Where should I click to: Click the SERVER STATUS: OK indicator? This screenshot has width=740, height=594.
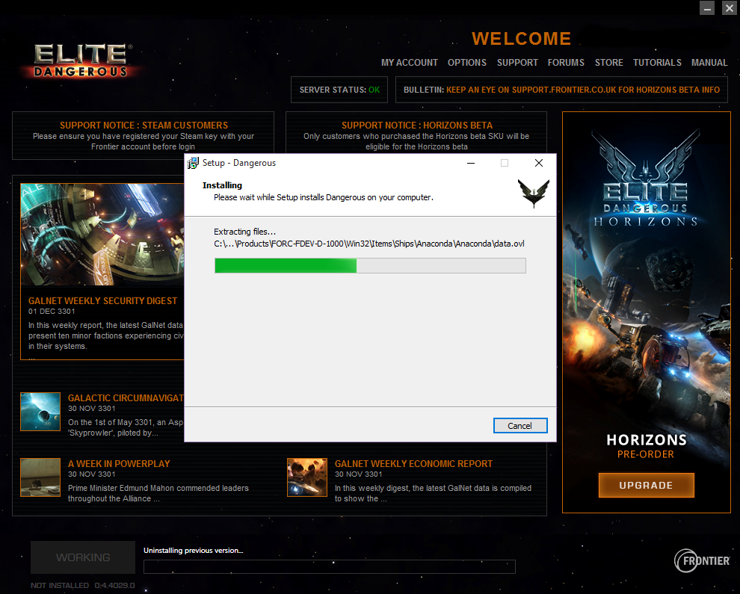tap(339, 90)
